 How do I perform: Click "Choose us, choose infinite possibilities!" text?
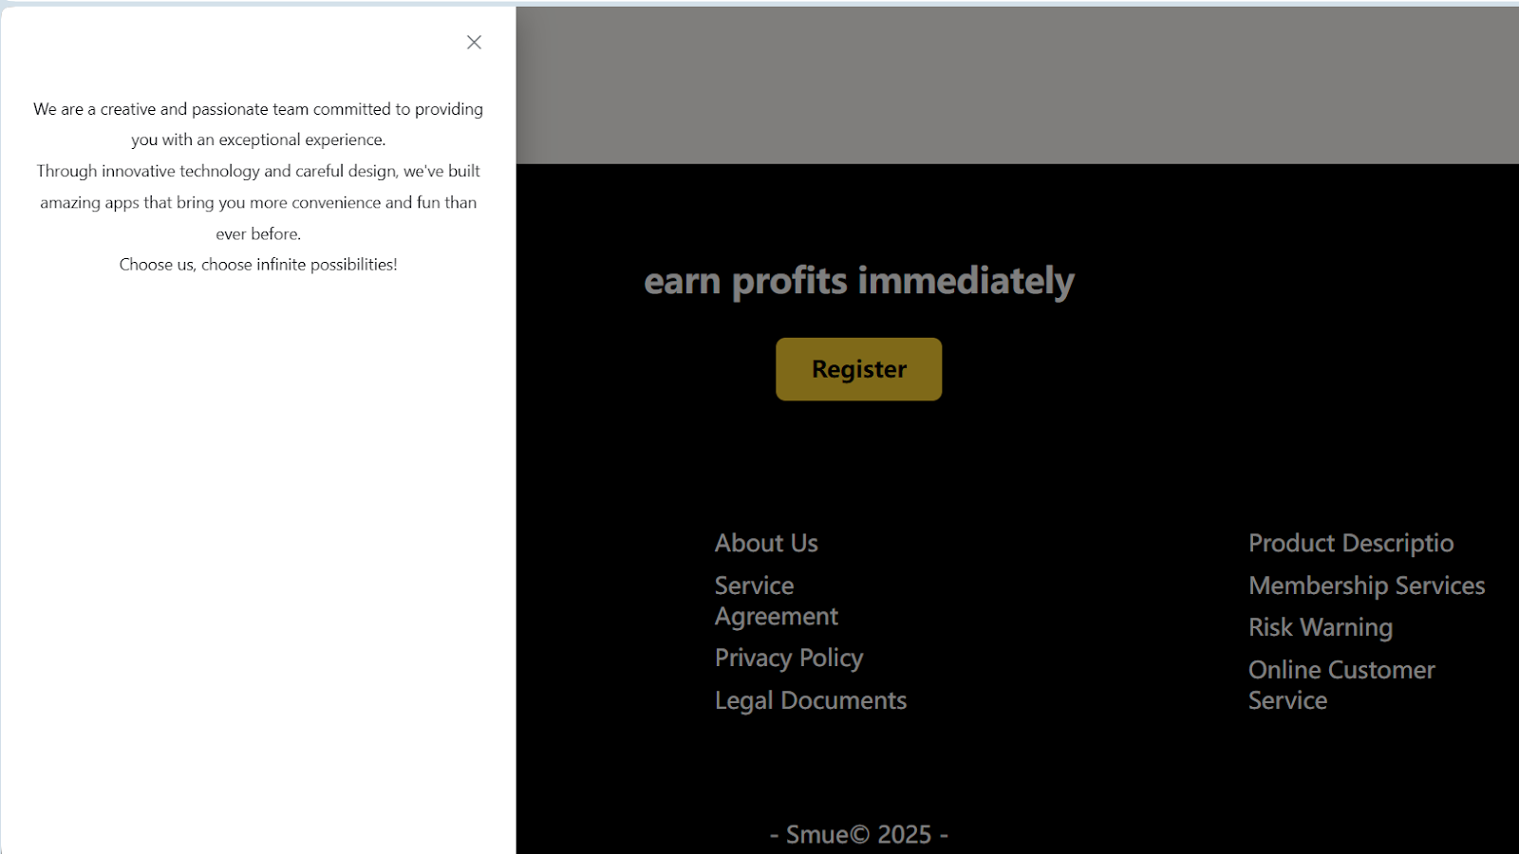point(258,265)
